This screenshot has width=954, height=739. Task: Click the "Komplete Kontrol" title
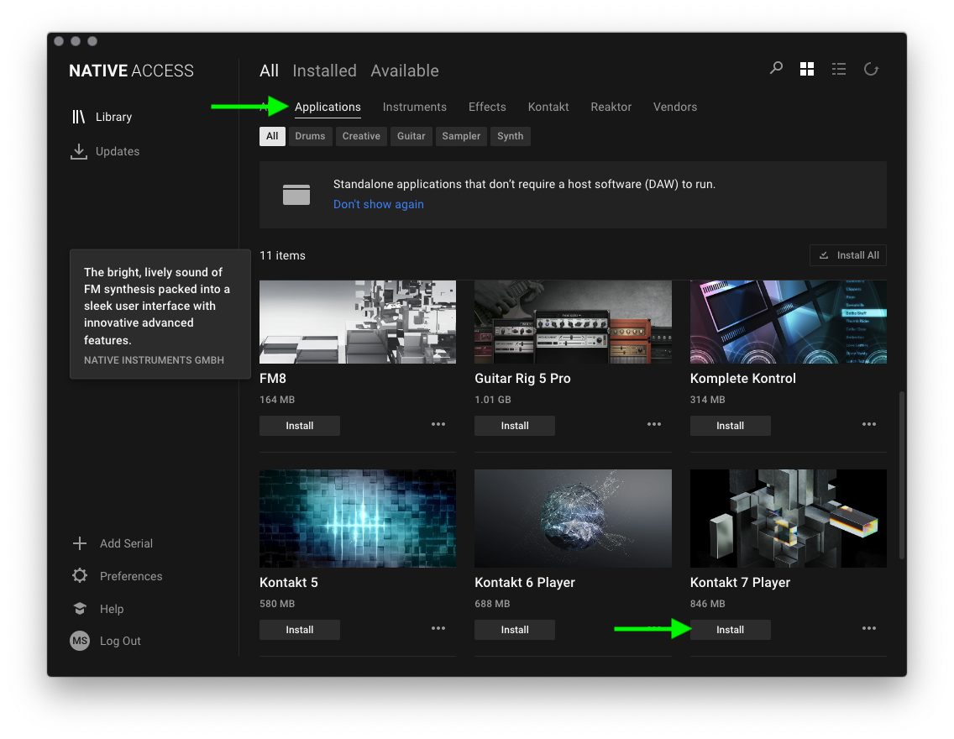tap(743, 379)
